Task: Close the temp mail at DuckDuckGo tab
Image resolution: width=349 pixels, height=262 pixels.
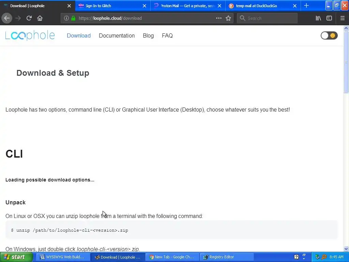Action: [295, 6]
